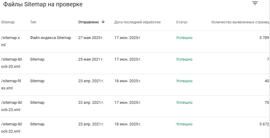Click Количество выявленных страниц header

[x=240, y=22]
